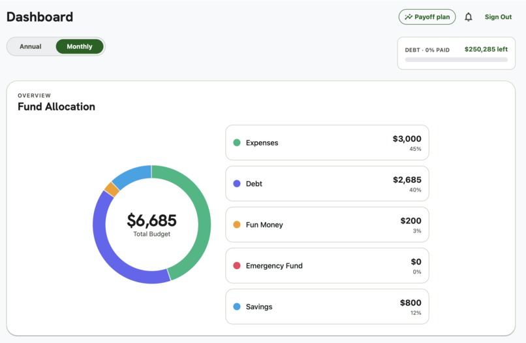
Task: Click the Dashboard page title
Action: click(x=40, y=17)
